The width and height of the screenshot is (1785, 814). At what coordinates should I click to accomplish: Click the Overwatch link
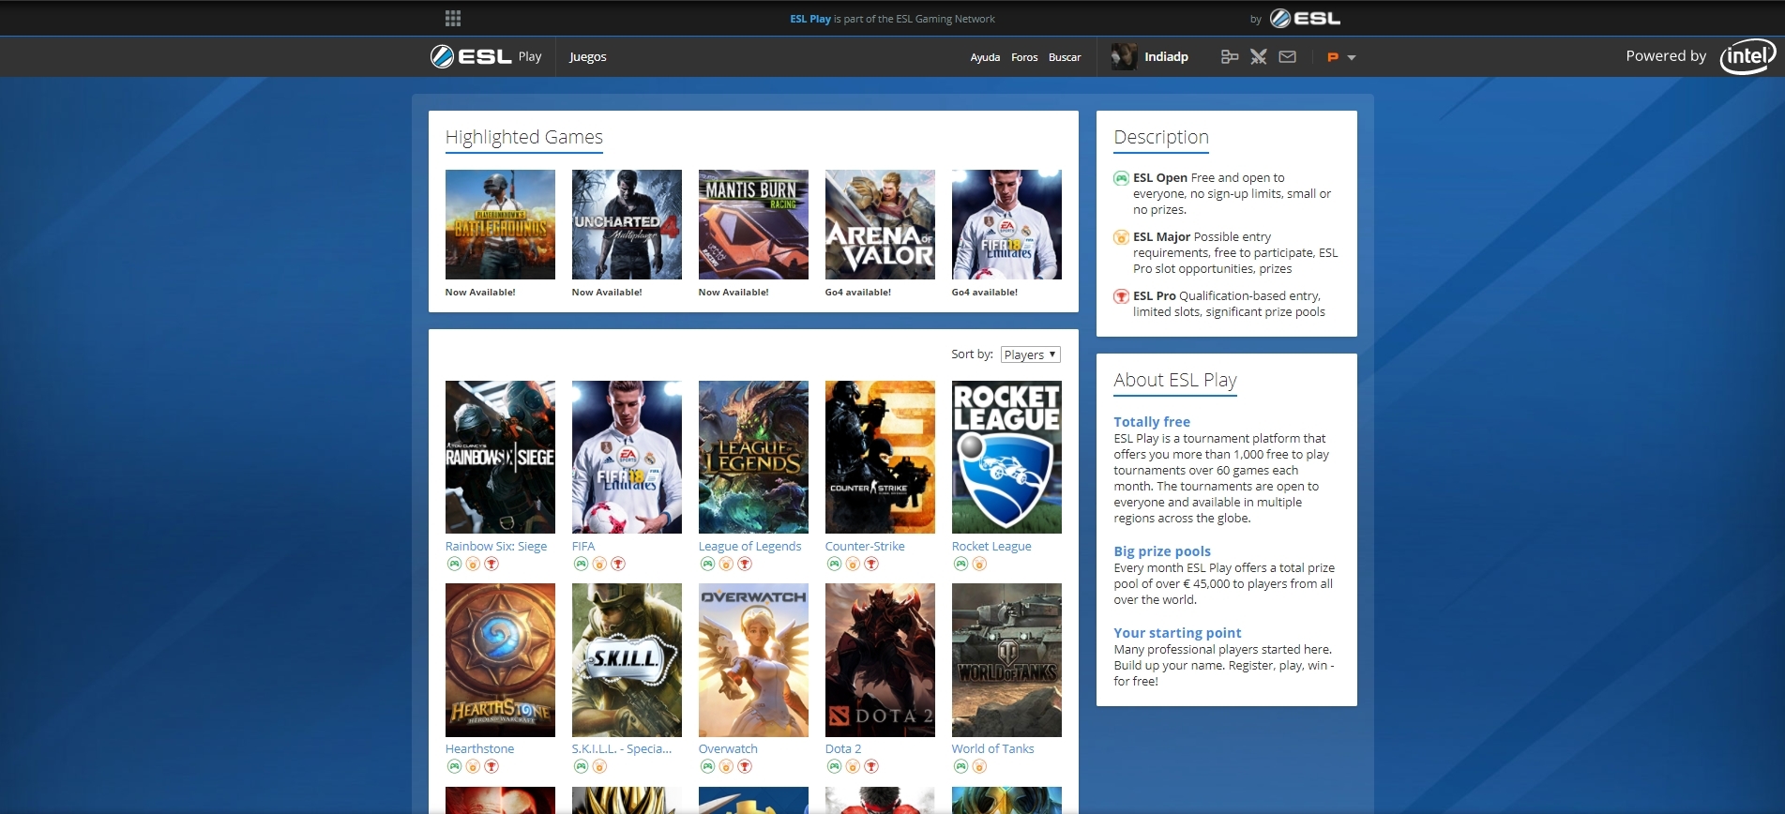pyautogui.click(x=728, y=748)
